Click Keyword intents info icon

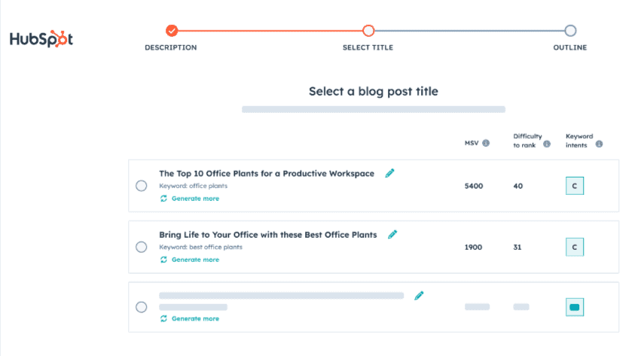pyautogui.click(x=599, y=144)
